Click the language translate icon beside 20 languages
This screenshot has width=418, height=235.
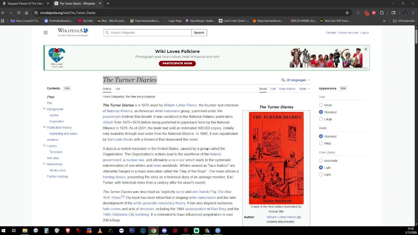[x=283, y=80]
